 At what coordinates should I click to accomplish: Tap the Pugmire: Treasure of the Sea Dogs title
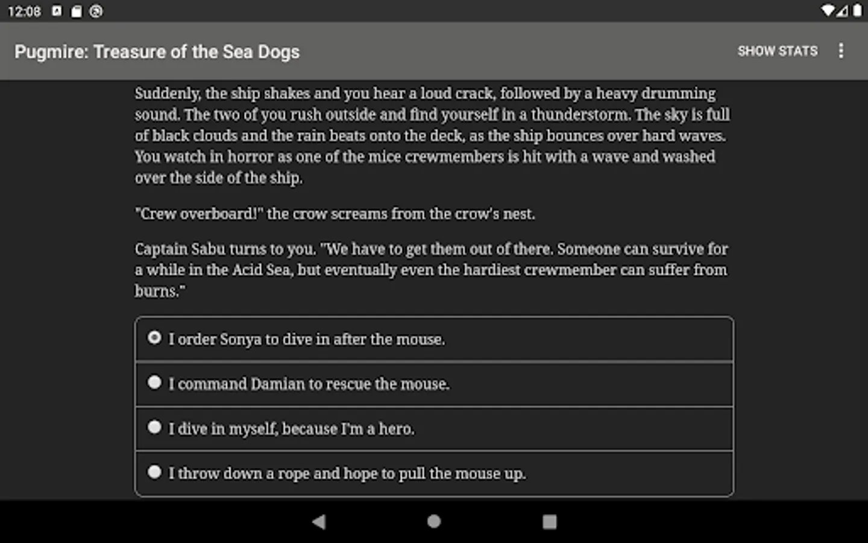[157, 52]
